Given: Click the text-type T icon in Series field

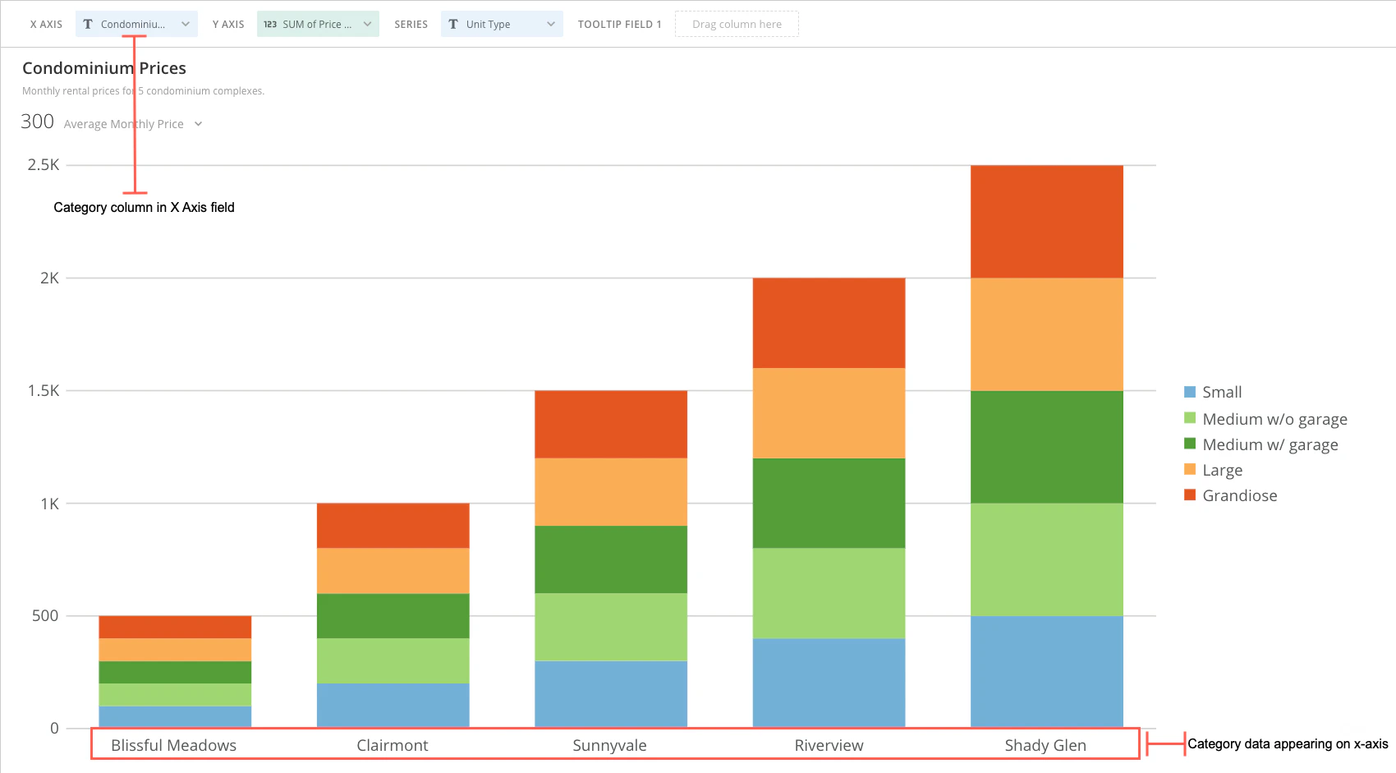Looking at the screenshot, I should (453, 24).
